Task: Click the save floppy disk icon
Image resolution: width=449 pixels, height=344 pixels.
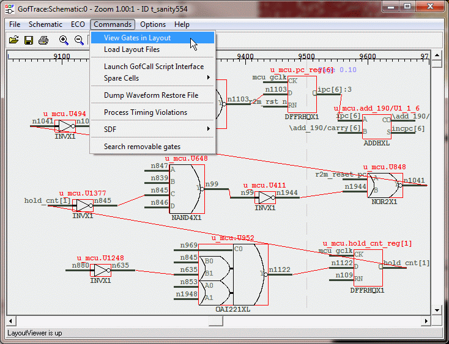Action: point(28,40)
